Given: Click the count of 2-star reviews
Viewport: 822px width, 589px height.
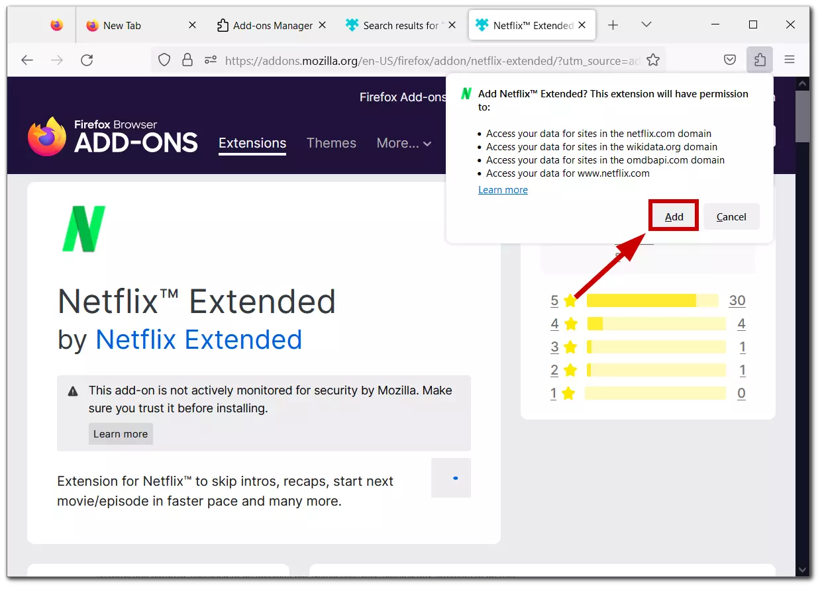Looking at the screenshot, I should [743, 370].
